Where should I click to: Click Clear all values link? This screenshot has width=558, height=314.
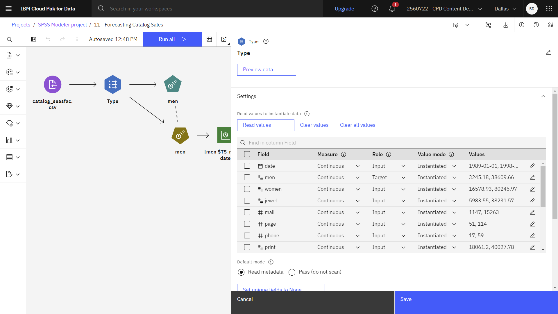tap(357, 125)
